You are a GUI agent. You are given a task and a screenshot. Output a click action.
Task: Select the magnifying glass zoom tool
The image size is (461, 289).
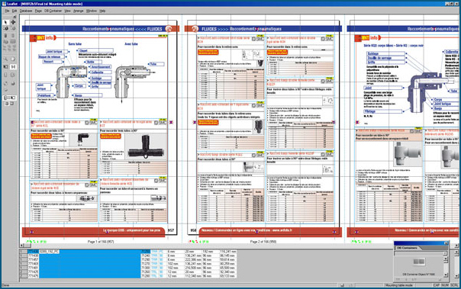coord(5,59)
